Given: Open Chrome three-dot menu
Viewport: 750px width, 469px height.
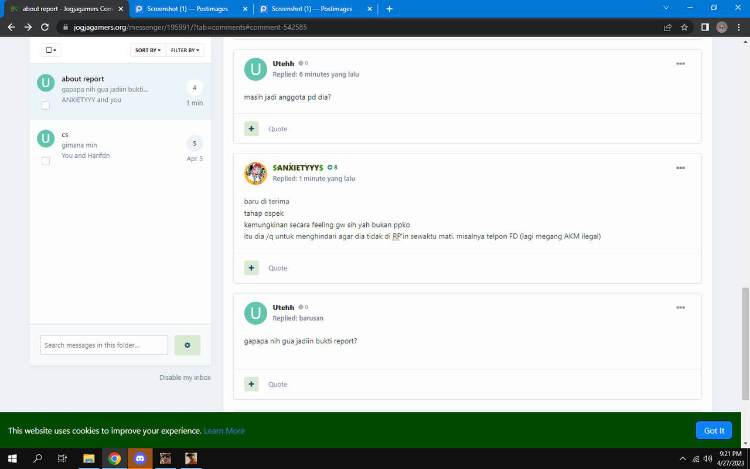Looking at the screenshot, I should (739, 27).
